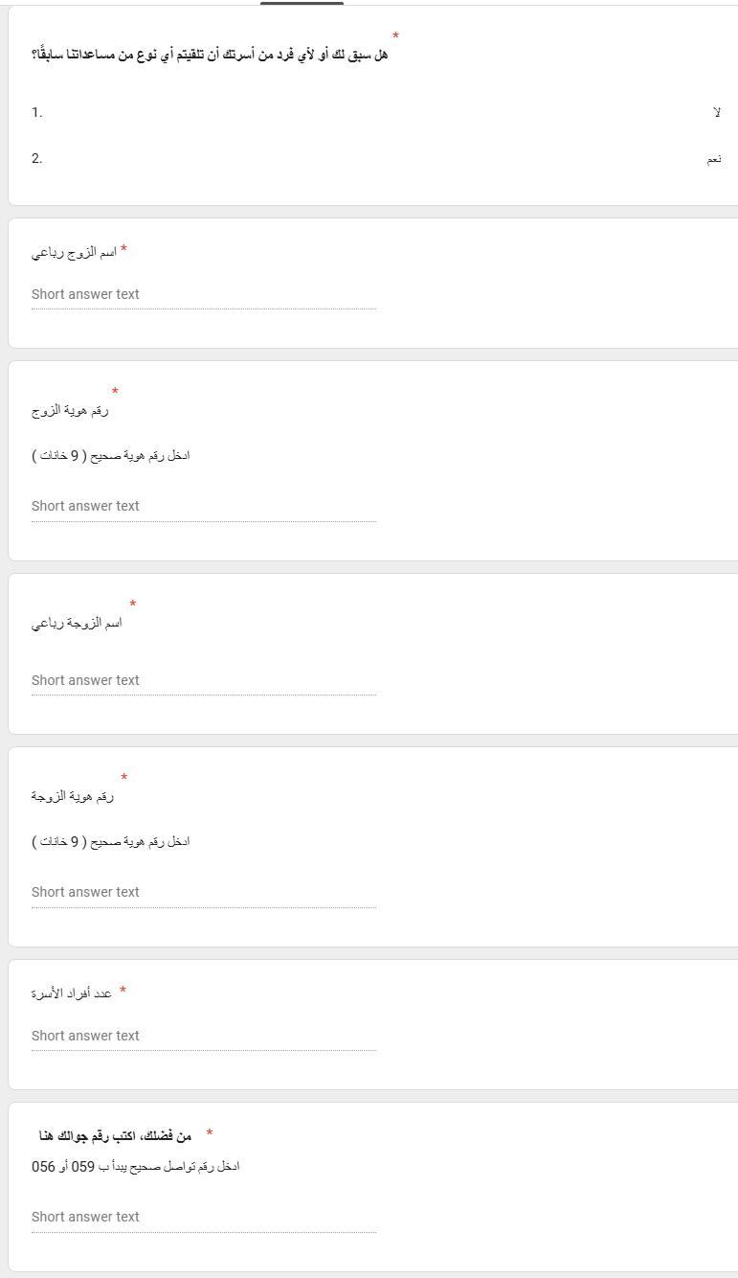
Task: Click the 9-digit ID description under wife ID
Action: (x=111, y=842)
